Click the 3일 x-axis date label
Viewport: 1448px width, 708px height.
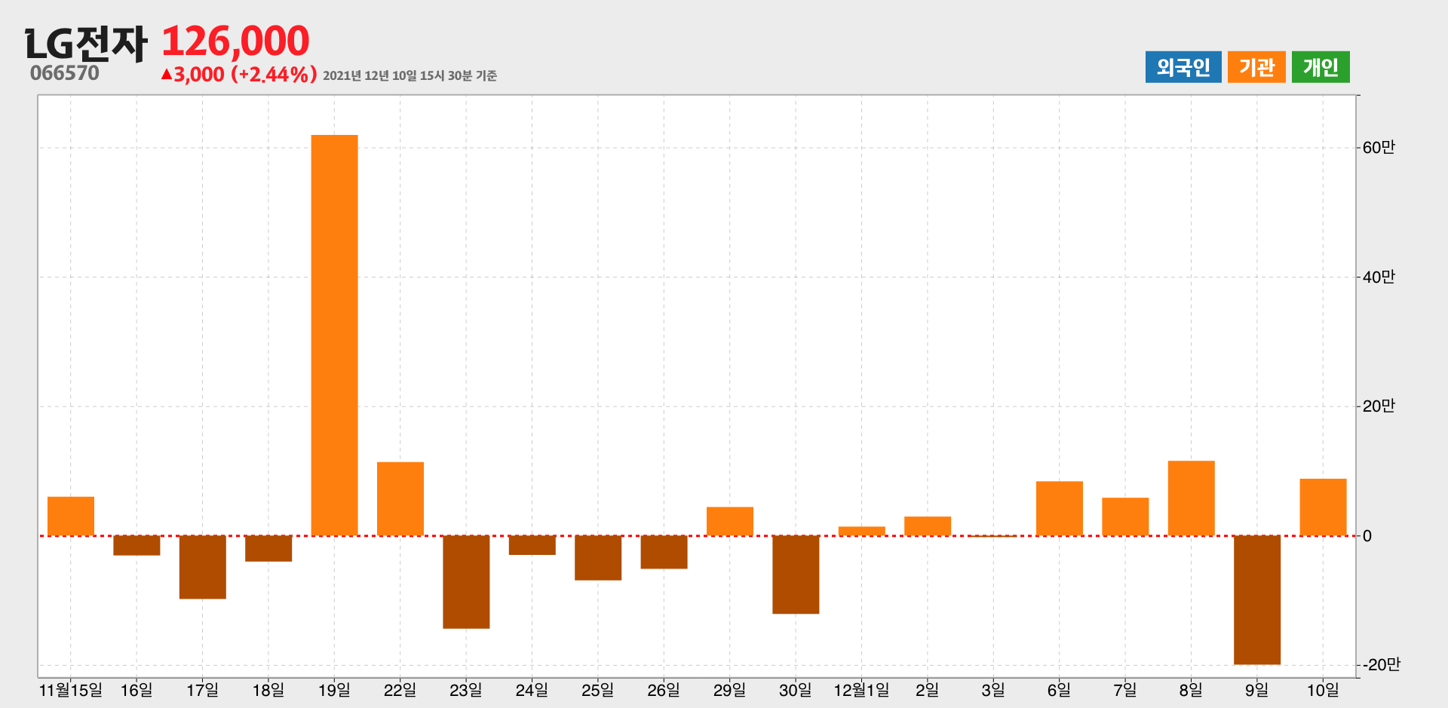coord(993,690)
